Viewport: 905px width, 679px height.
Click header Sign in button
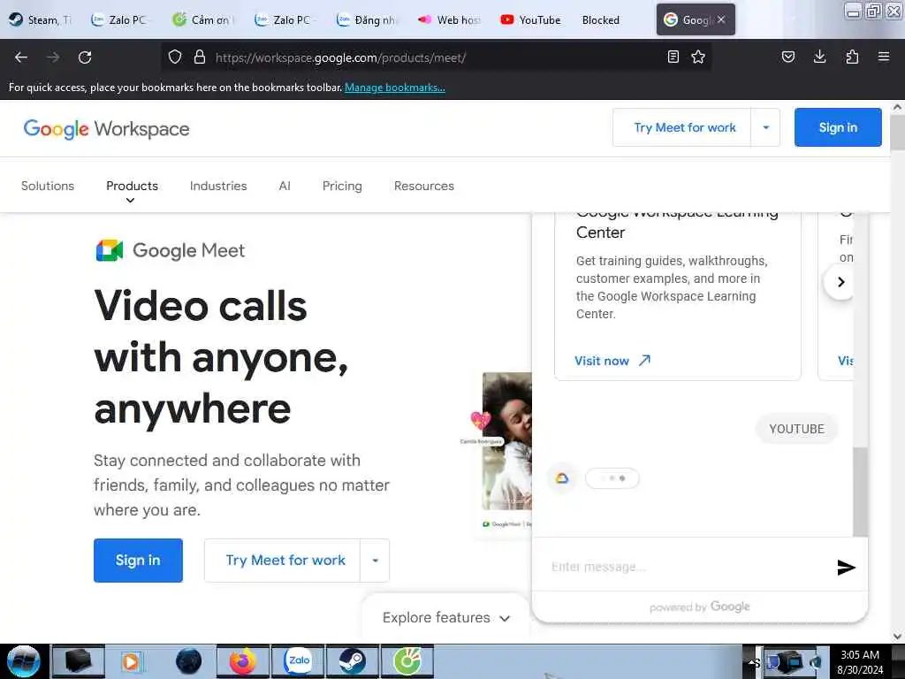[838, 127]
